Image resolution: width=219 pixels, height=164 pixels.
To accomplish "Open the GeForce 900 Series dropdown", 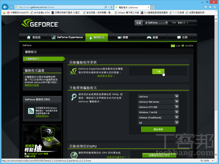I will click(158, 102).
